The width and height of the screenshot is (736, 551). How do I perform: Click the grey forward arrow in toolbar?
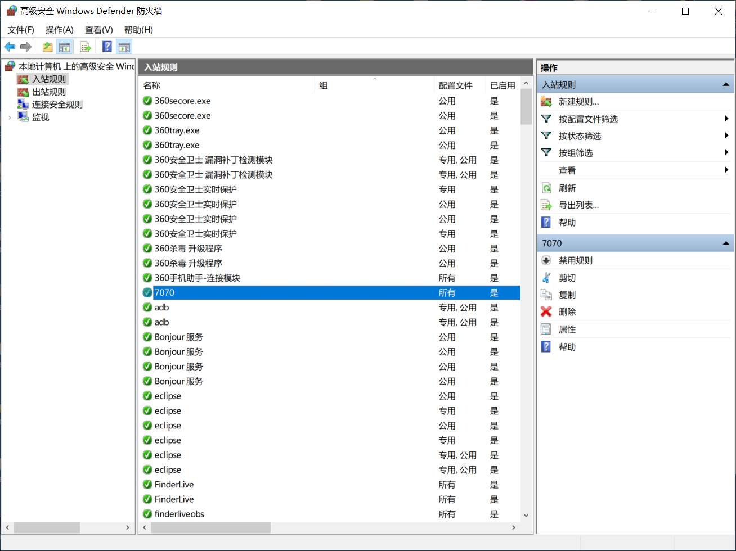pos(25,47)
